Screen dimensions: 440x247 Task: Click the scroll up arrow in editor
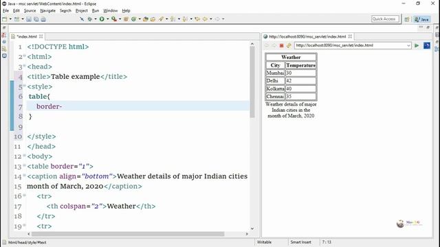[252, 44]
